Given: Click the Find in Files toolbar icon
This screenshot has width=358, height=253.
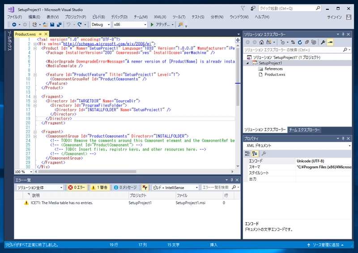Looking at the screenshot, I should [180, 25].
